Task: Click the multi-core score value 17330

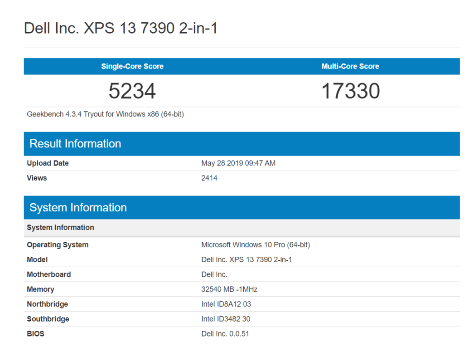Action: point(350,91)
